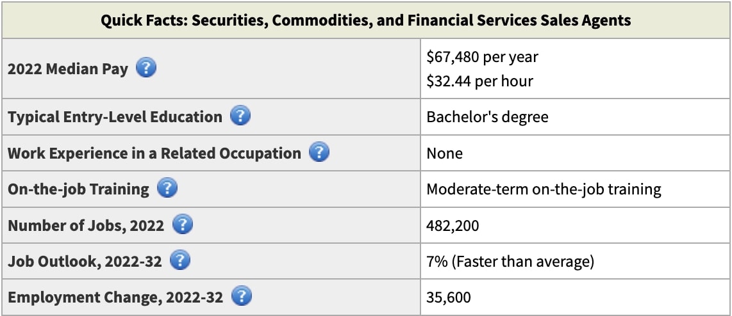Click the help icon for Employment Change, 2022-32
The width and height of the screenshot is (732, 316).
[242, 297]
